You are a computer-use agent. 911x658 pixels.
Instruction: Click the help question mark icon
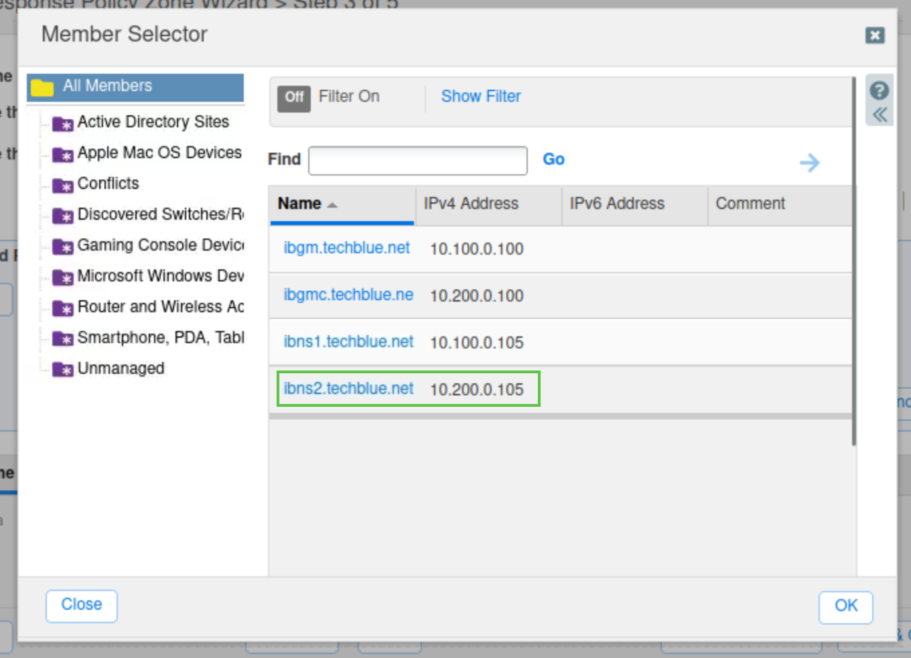click(879, 90)
